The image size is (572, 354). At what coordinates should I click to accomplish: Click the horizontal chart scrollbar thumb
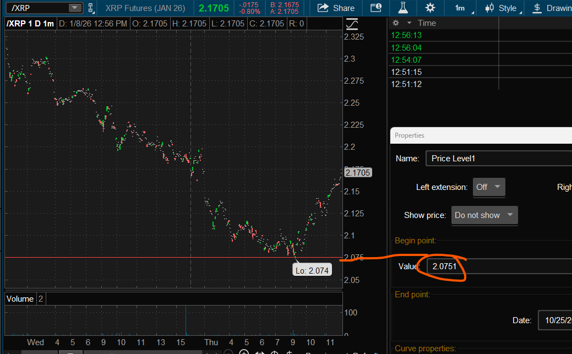[143, 352]
